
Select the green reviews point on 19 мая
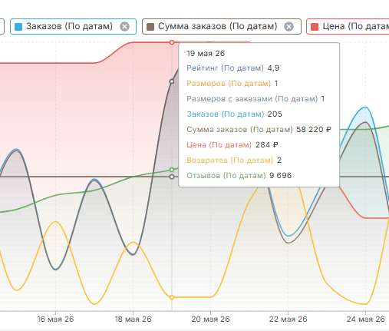172,170
